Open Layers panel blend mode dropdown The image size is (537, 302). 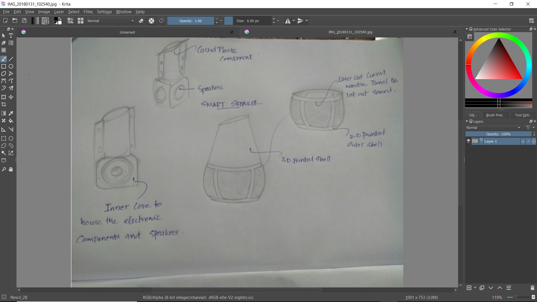click(493, 128)
